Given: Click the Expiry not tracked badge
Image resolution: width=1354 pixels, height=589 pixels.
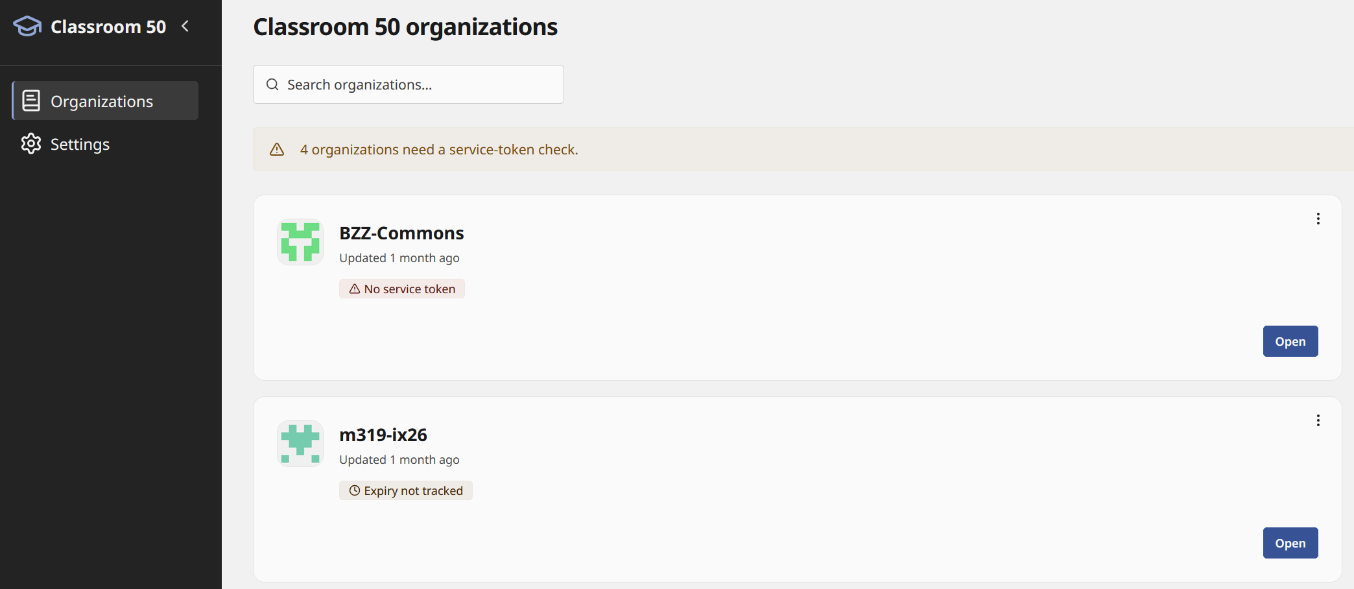Looking at the screenshot, I should [406, 490].
